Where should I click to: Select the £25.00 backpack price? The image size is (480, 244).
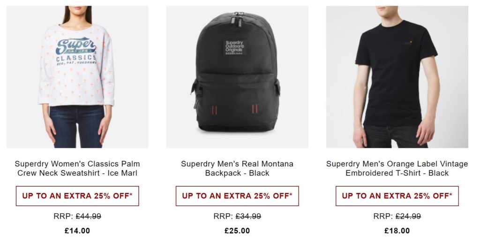[x=237, y=230]
